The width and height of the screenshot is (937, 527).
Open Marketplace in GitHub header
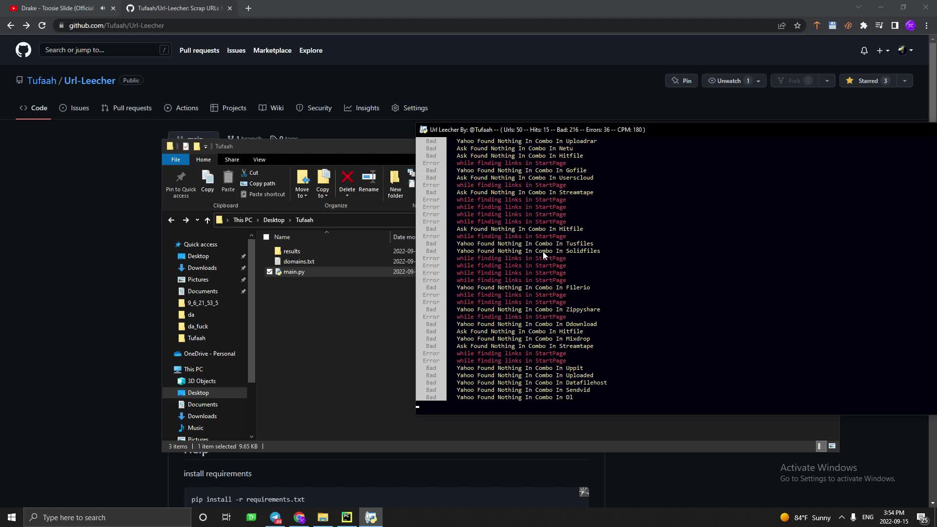[272, 50]
